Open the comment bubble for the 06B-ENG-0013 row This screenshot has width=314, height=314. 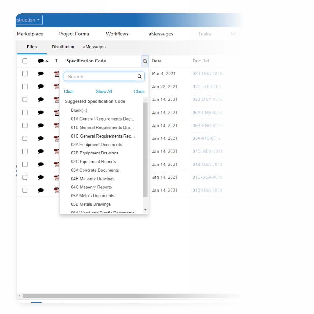click(41, 126)
